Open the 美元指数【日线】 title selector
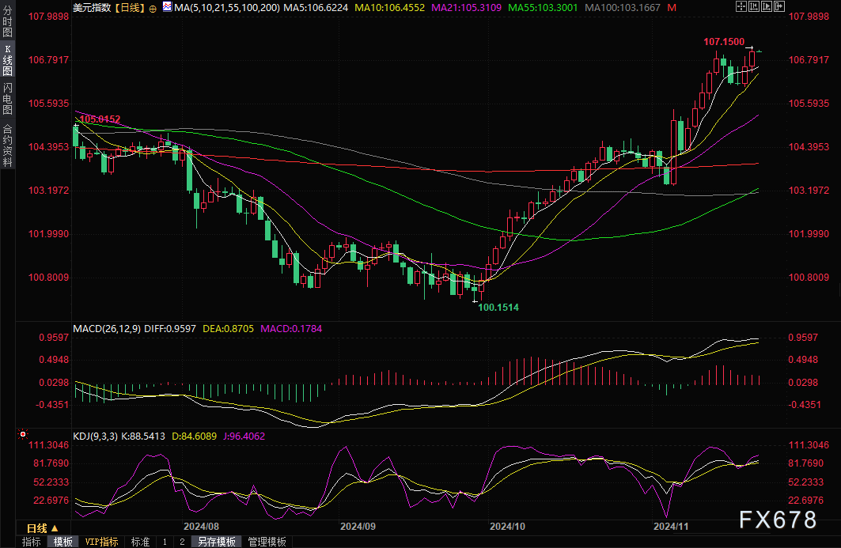This screenshot has height=548, width=841. 108,7
